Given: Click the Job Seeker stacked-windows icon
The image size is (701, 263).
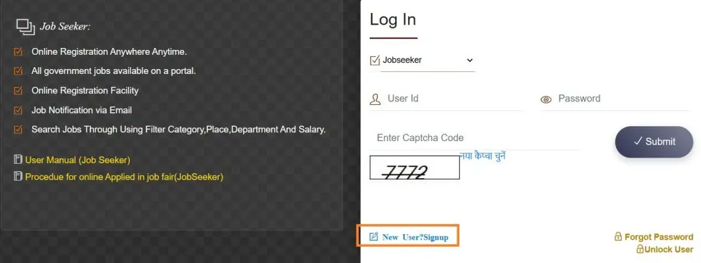Looking at the screenshot, I should [25, 27].
